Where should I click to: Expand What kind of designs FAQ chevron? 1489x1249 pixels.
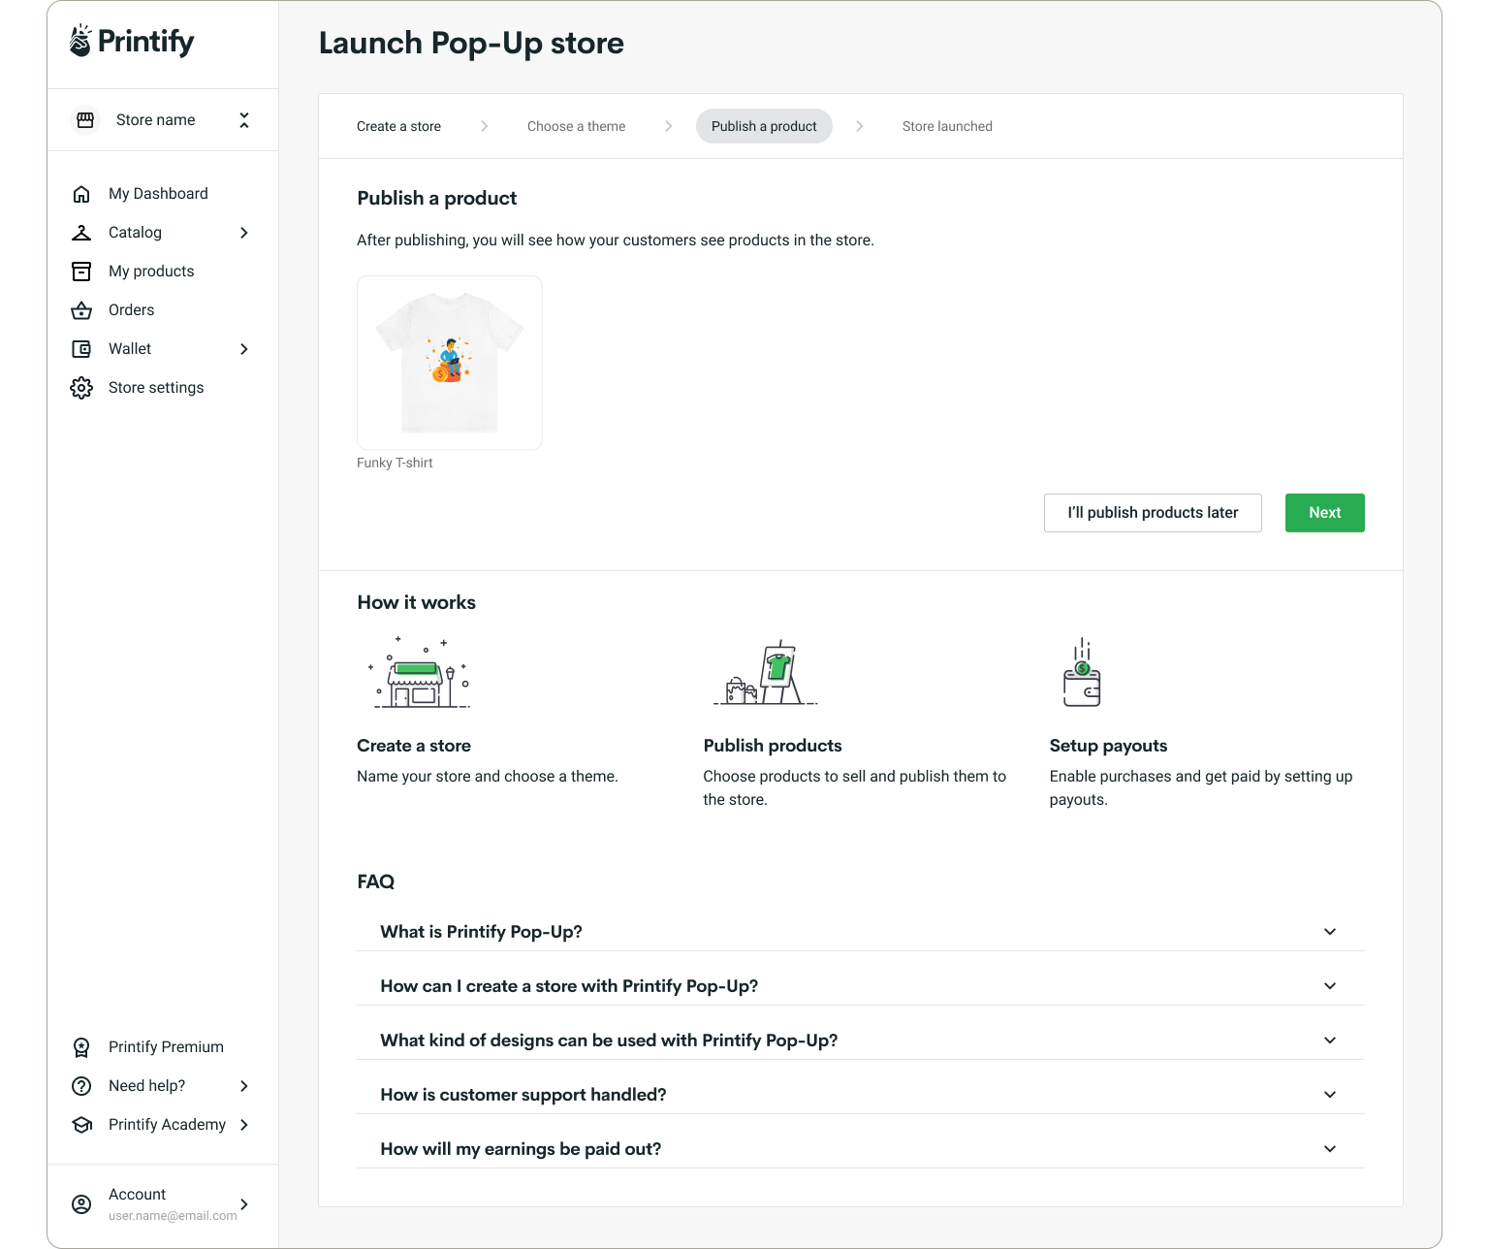[1330, 1041]
